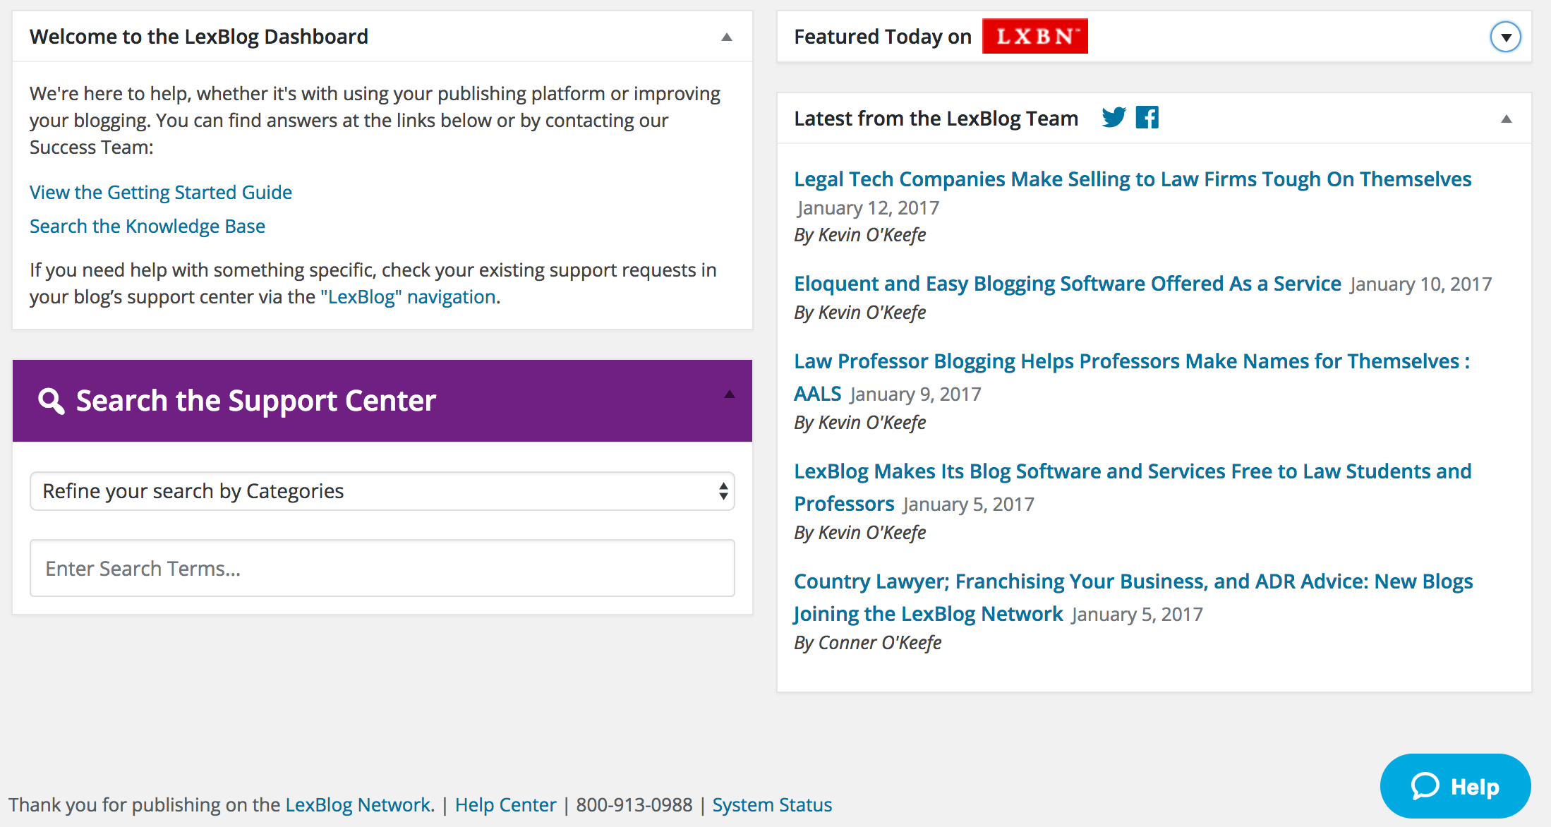Click the chat bubble Help button

pyautogui.click(x=1455, y=786)
